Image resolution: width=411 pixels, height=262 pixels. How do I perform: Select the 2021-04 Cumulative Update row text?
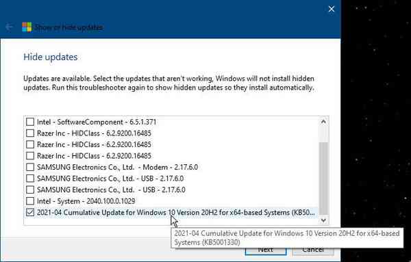[x=176, y=213]
